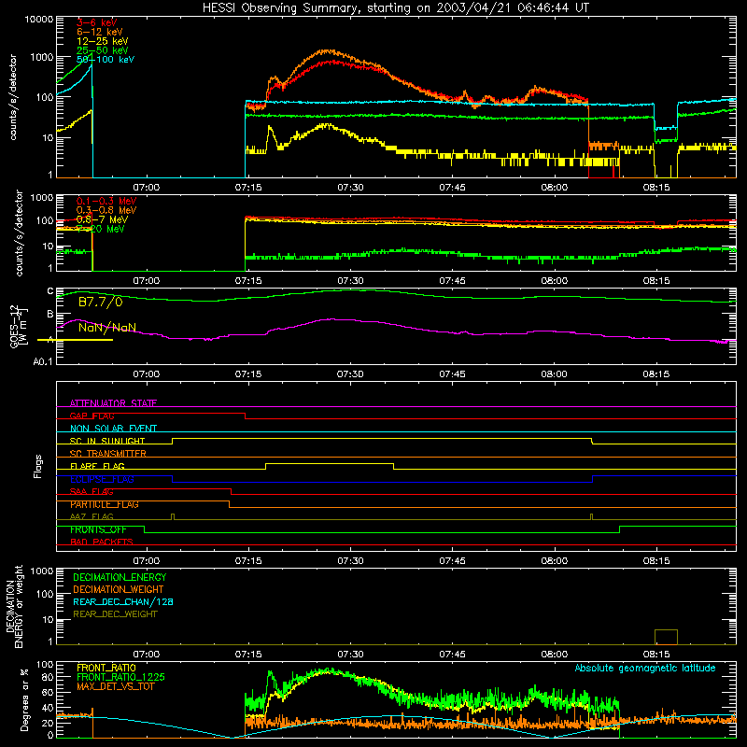The image size is (747, 747).
Task: Click the 07:30 tick label under top panel
Action: pos(350,188)
